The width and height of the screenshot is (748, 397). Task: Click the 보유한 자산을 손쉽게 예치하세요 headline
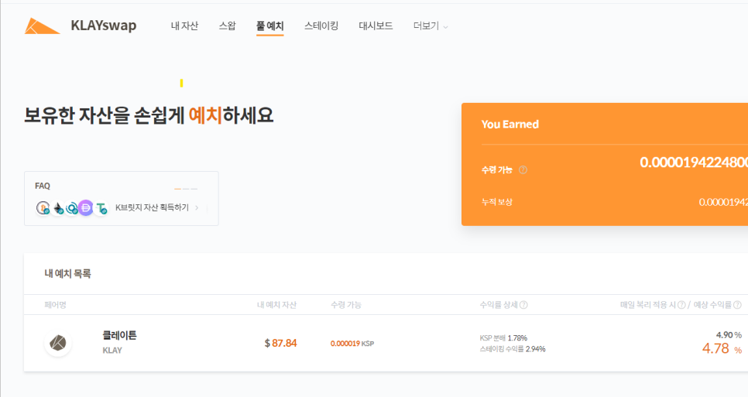tap(149, 115)
